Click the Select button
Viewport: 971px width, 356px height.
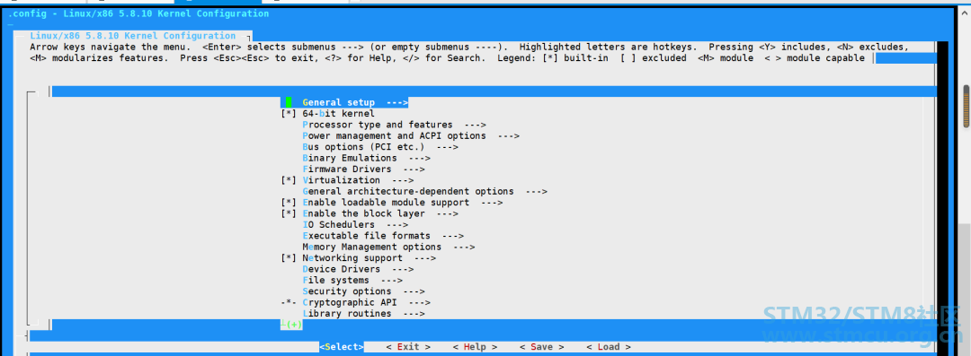(x=342, y=347)
